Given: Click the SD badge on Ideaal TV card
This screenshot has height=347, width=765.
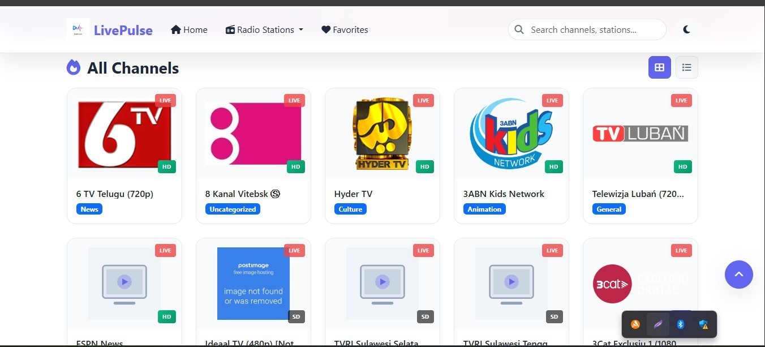Looking at the screenshot, I should click(x=296, y=316).
